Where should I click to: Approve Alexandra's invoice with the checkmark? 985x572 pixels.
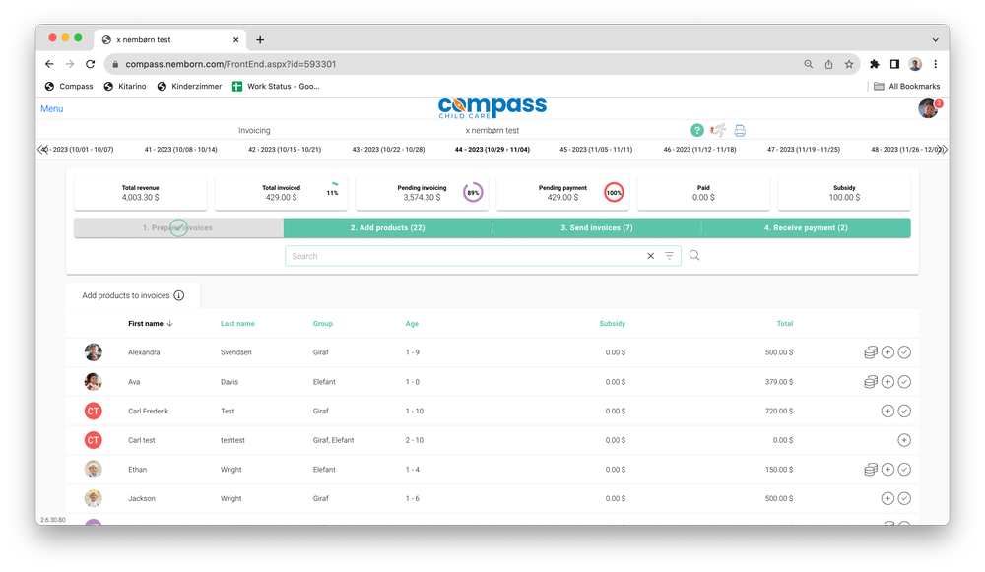point(904,352)
